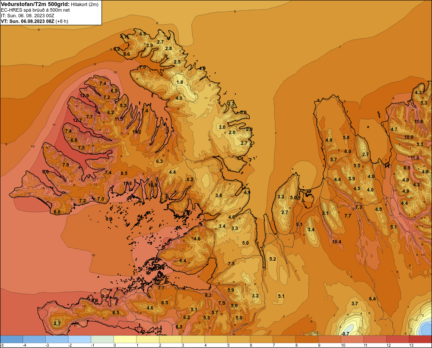This screenshot has height=348, width=432.
Task: Click the darkest red swatch right of 13
Action: [420, 339]
